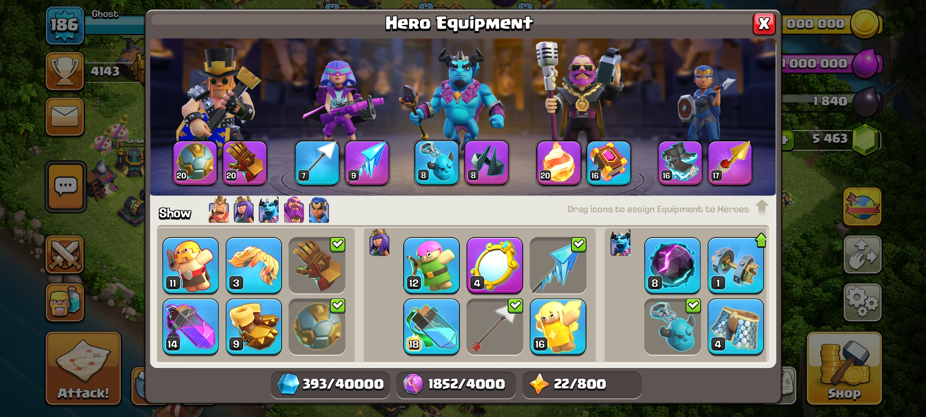Select the Rage Vial equipment level 14
This screenshot has width=926, height=417.
point(191,327)
